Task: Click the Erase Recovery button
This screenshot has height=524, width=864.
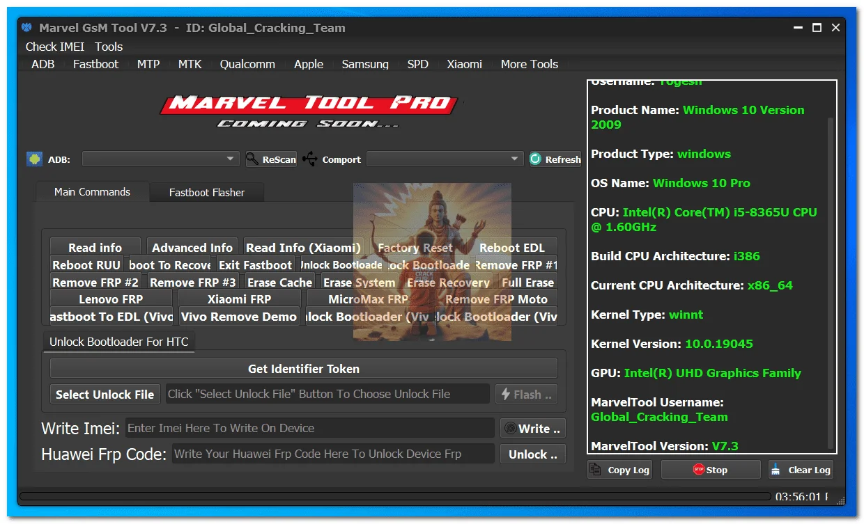Action: click(x=448, y=283)
